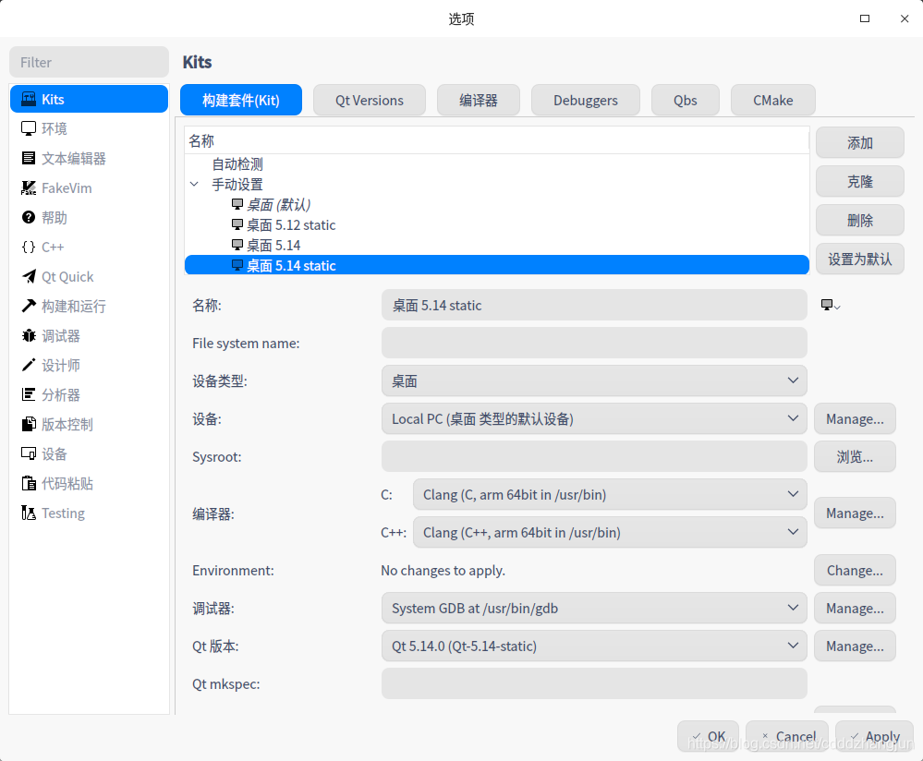
Task: Click monitor icon of 桌面 5.12 static kit
Action: tap(237, 224)
